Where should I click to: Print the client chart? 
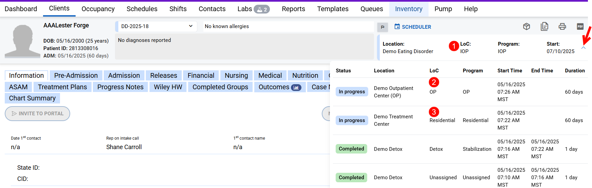coord(562,26)
